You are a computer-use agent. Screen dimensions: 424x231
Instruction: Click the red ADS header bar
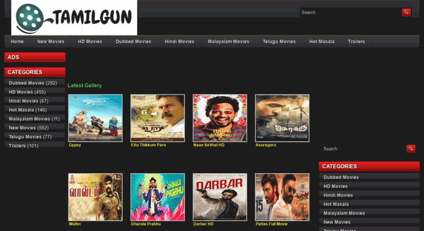[x=34, y=57]
